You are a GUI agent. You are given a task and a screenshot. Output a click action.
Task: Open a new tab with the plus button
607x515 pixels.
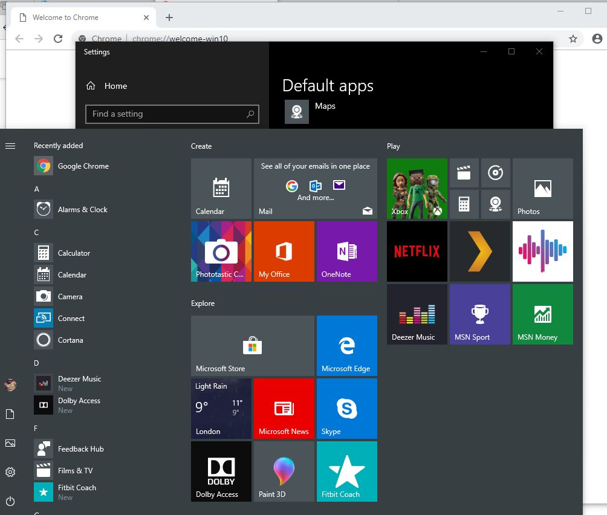169,18
